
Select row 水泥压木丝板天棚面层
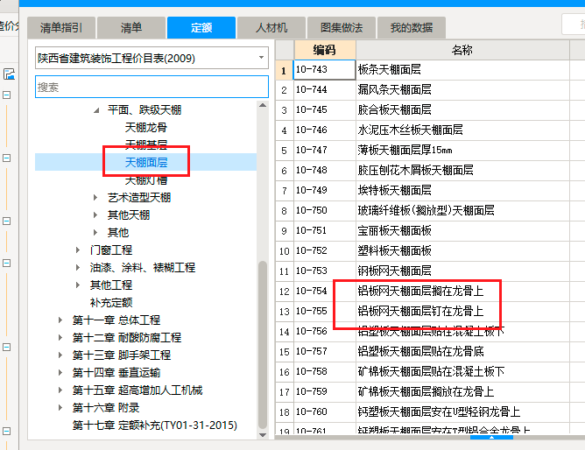click(462, 130)
